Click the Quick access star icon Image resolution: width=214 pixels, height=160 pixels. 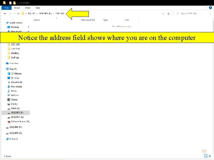(7, 23)
